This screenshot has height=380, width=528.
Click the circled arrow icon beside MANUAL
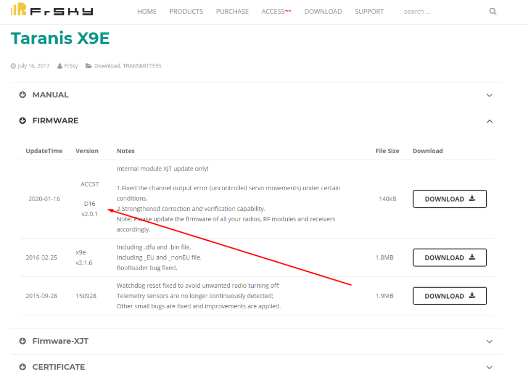coord(23,95)
